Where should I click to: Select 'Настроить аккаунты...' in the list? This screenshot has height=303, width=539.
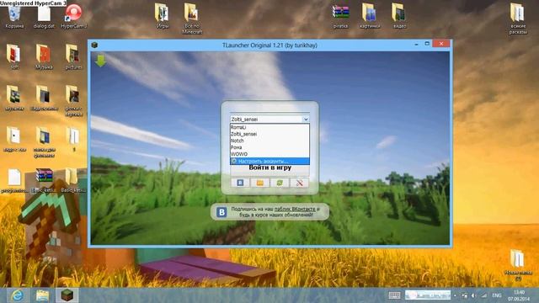coord(269,161)
